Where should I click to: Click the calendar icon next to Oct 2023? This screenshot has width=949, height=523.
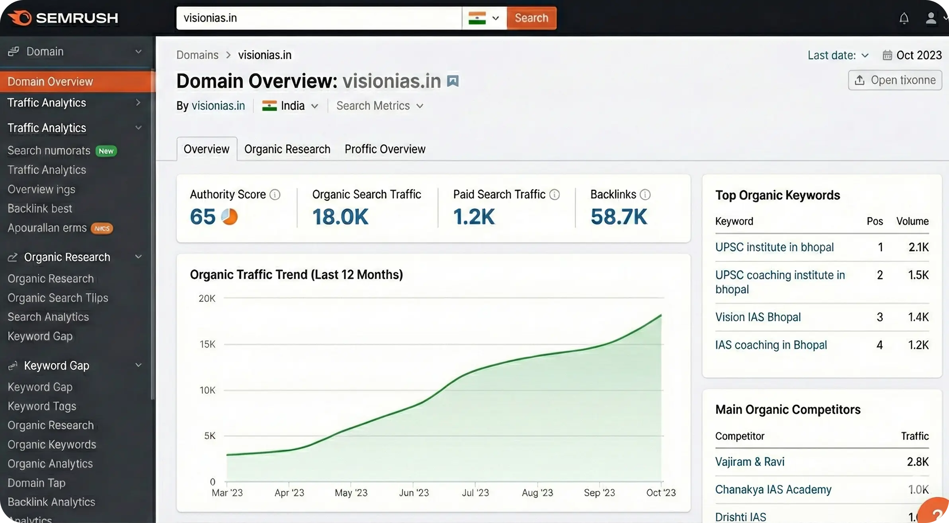coord(887,55)
